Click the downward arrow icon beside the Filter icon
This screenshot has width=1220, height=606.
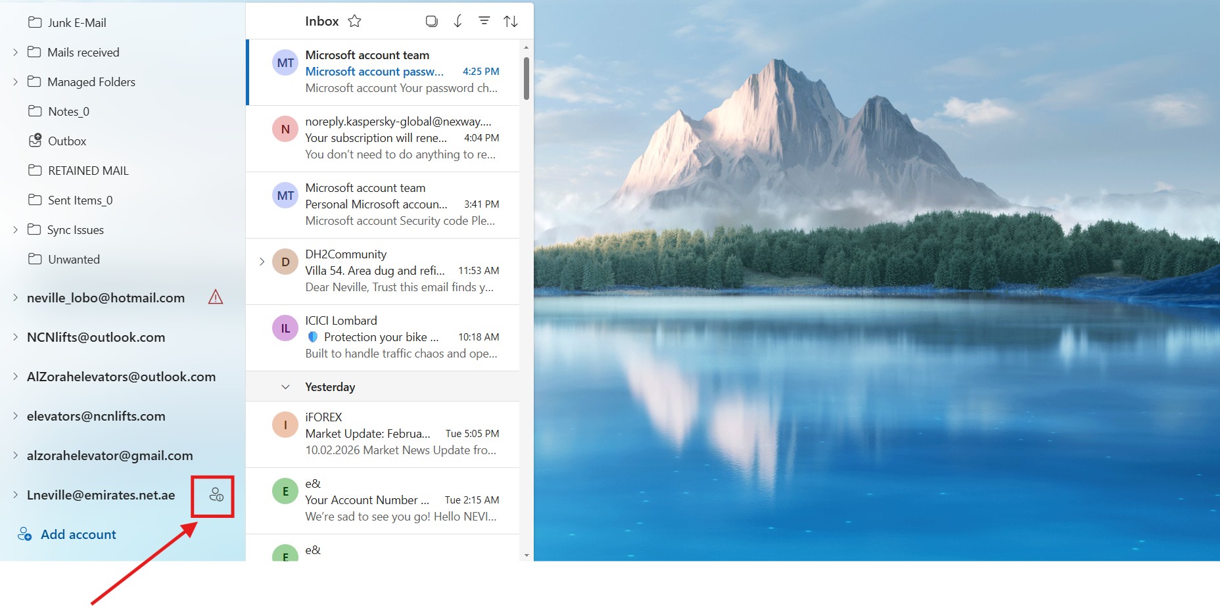(x=458, y=20)
